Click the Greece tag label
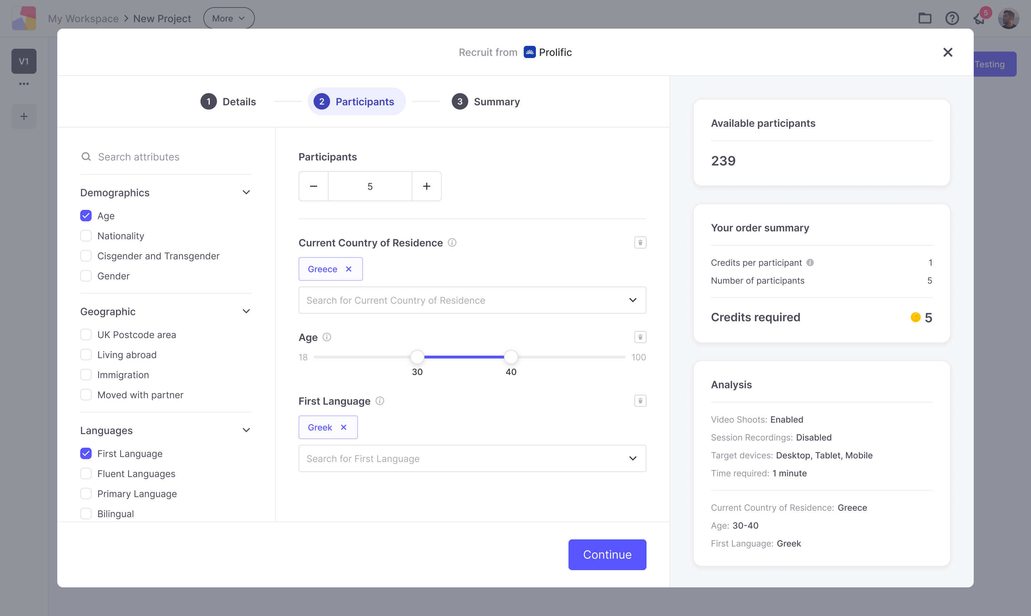Image resolution: width=1031 pixels, height=616 pixels. pyautogui.click(x=323, y=269)
